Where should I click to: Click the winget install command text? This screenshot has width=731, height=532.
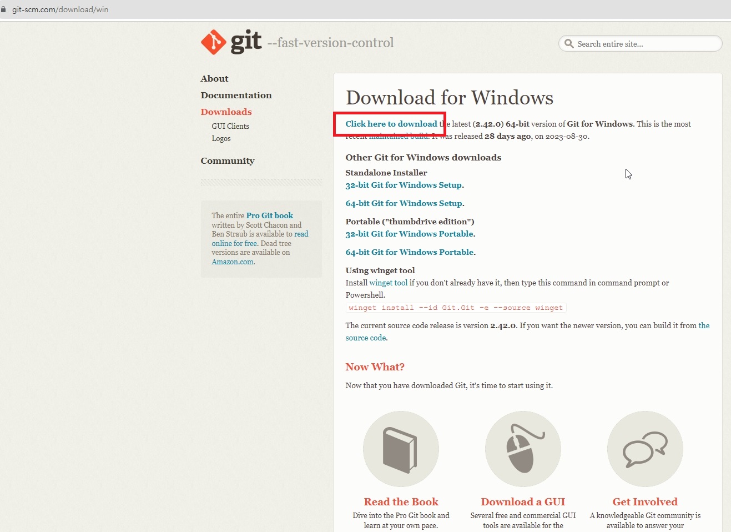[x=456, y=308]
